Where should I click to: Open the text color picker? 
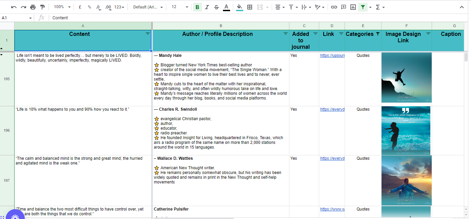(226, 7)
